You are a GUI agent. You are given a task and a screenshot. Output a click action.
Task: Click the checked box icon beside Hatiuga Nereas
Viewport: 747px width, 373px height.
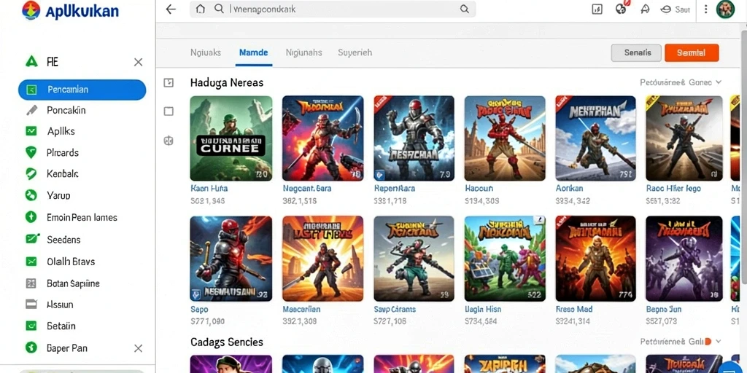[169, 83]
